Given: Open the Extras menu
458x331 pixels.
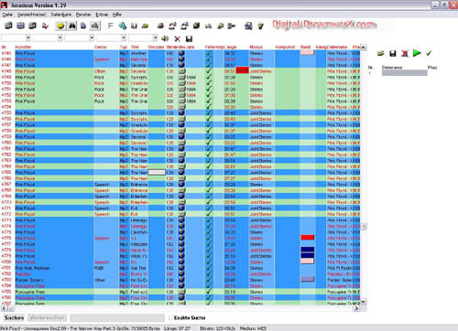Looking at the screenshot, I should 102,15.
